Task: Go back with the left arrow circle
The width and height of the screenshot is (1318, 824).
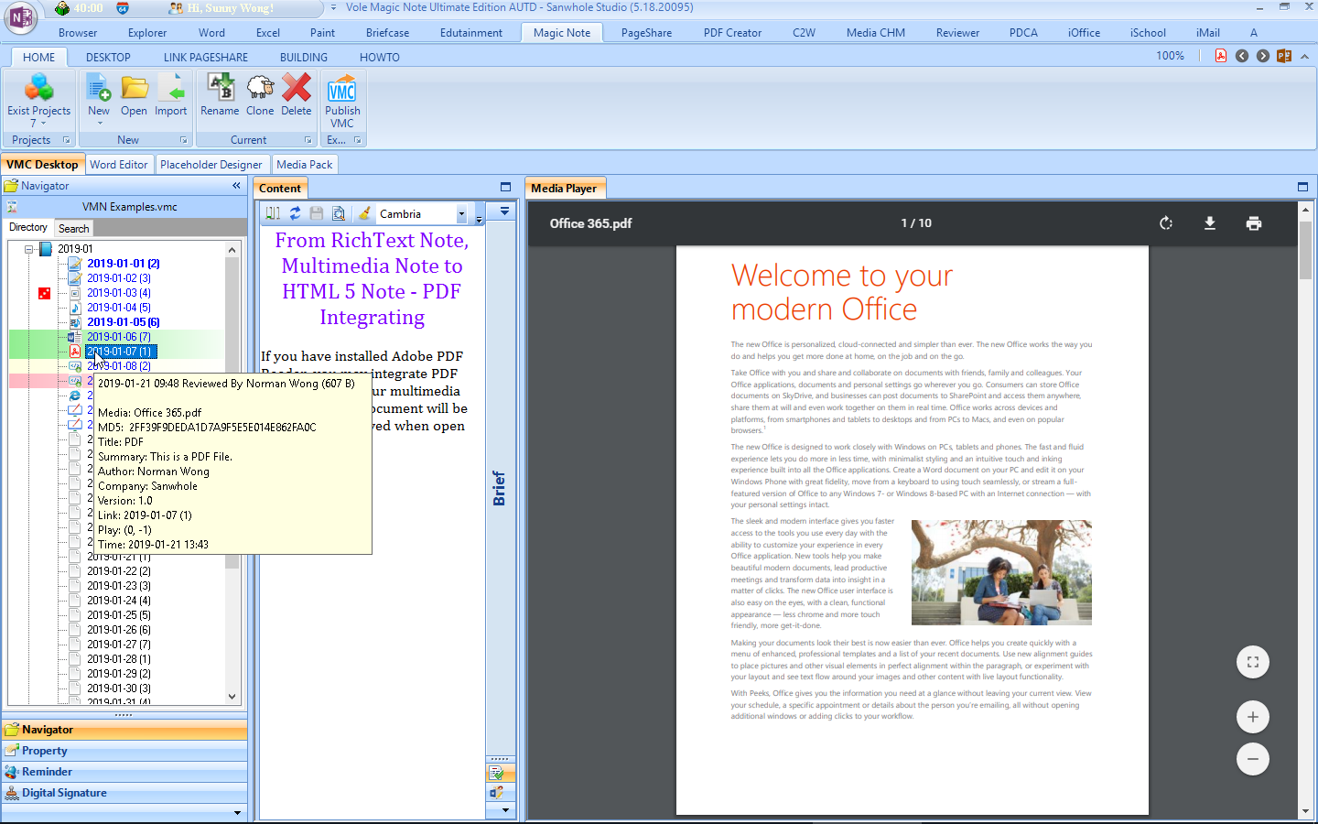Action: pos(1242,56)
